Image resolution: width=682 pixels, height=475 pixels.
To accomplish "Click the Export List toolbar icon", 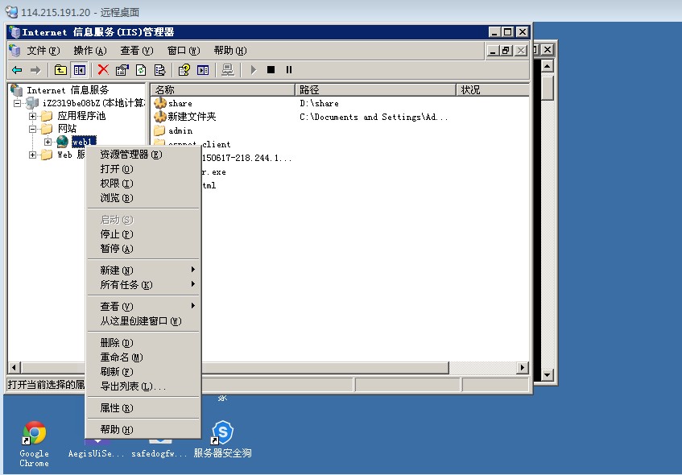I will click(x=159, y=70).
